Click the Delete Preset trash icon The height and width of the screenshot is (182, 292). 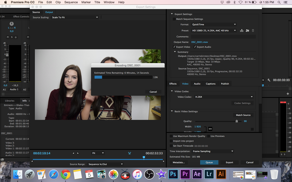[253, 31]
